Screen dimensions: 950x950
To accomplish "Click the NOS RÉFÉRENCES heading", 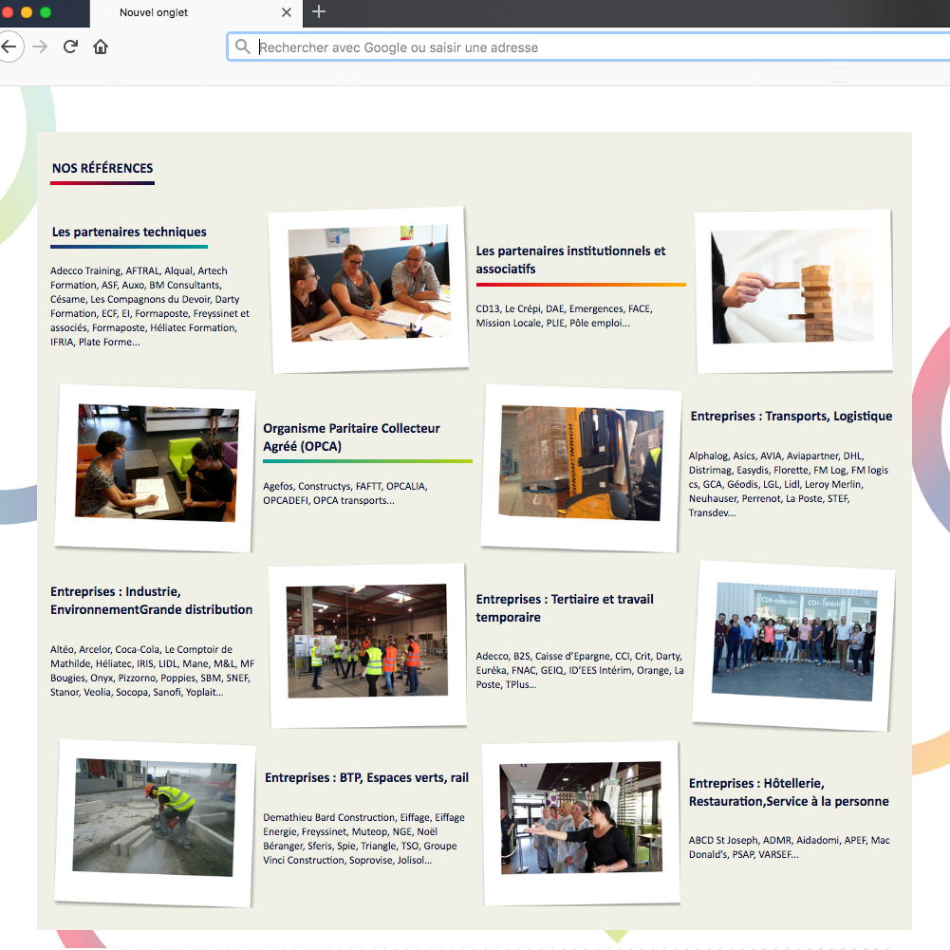I will (102, 168).
